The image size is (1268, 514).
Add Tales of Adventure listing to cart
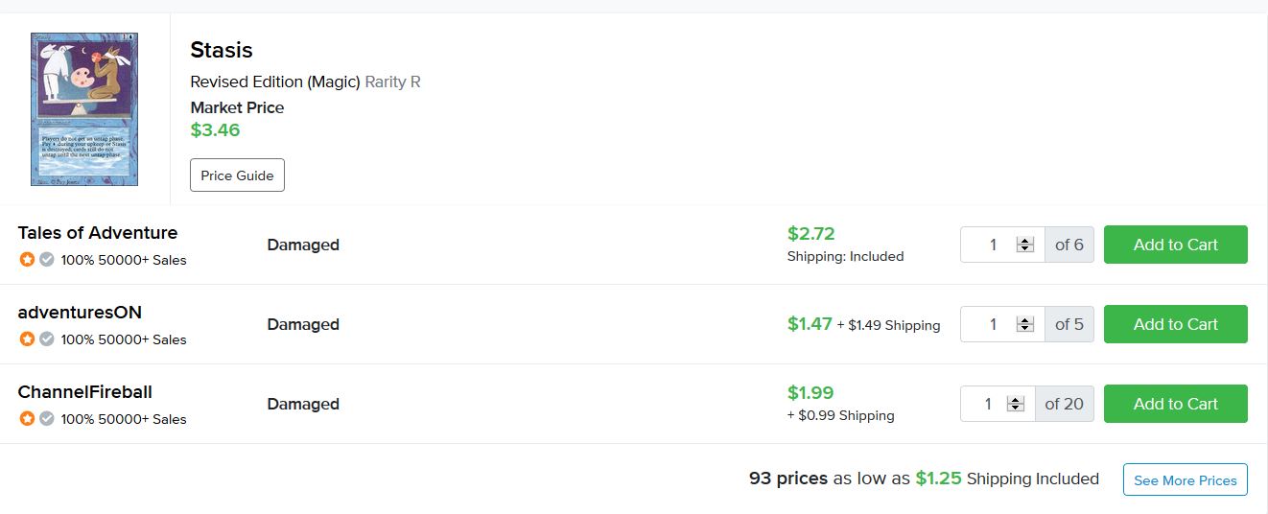click(x=1175, y=245)
